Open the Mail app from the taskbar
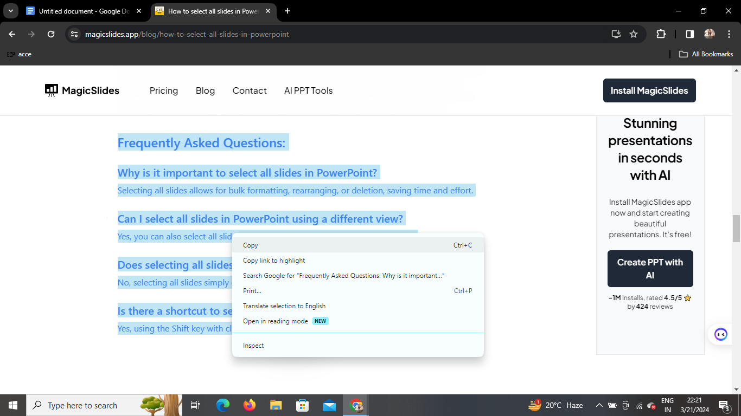This screenshot has width=741, height=416. click(x=329, y=405)
